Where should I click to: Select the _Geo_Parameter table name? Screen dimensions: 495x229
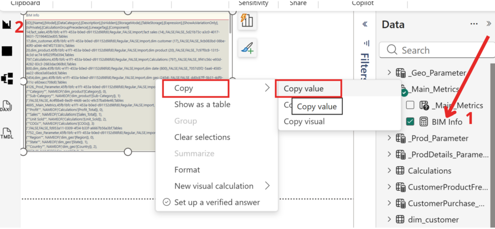[x=437, y=73]
